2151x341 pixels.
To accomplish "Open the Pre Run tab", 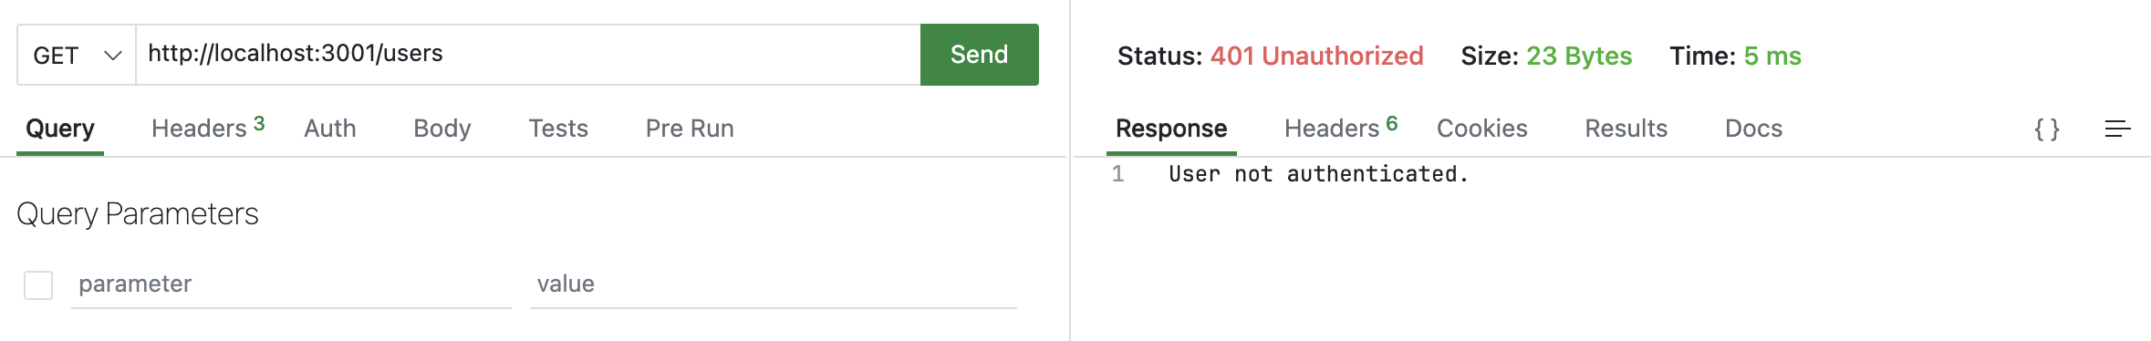I will click(690, 129).
